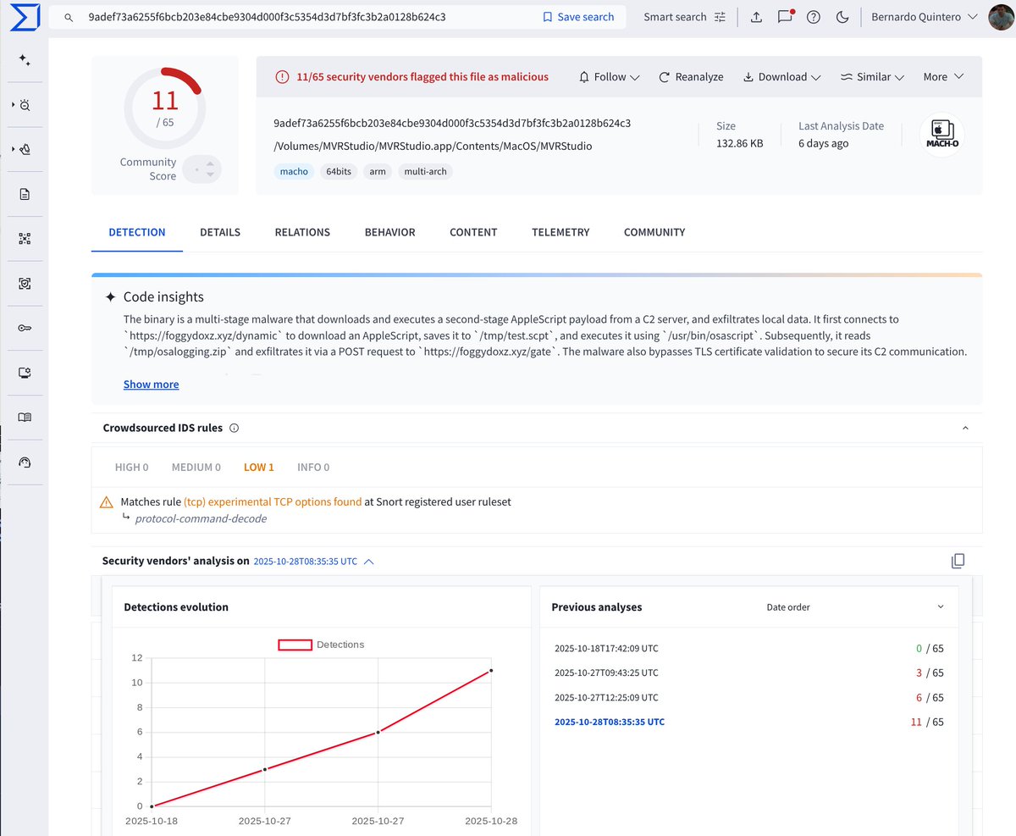Open the 2025-10-18T17:42:09 UTC previous analysis
The image size is (1016, 836).
pos(606,649)
